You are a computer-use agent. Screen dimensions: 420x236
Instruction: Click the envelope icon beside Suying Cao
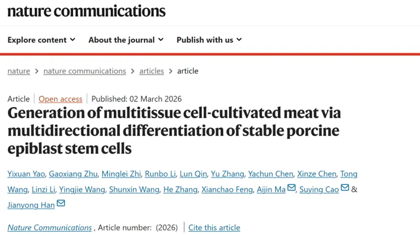tap(345, 188)
